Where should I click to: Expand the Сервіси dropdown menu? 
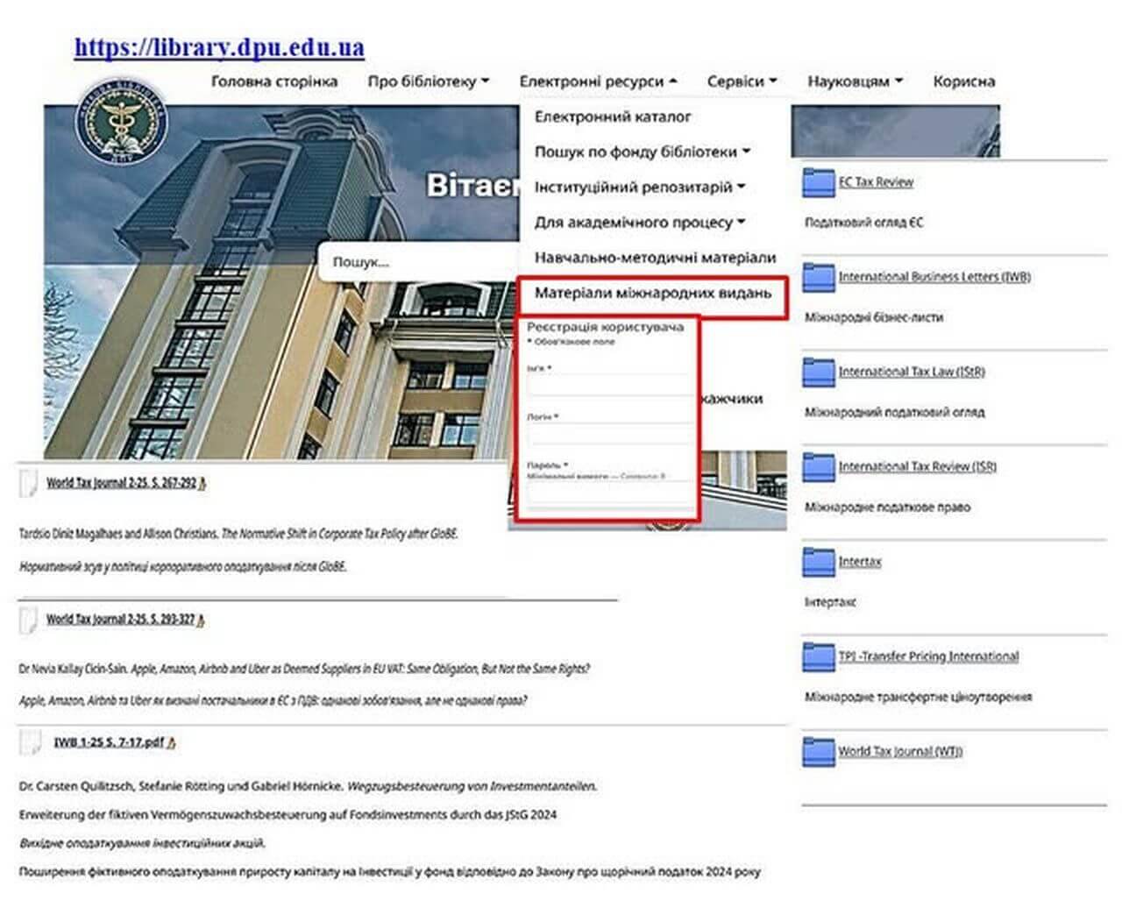click(742, 82)
